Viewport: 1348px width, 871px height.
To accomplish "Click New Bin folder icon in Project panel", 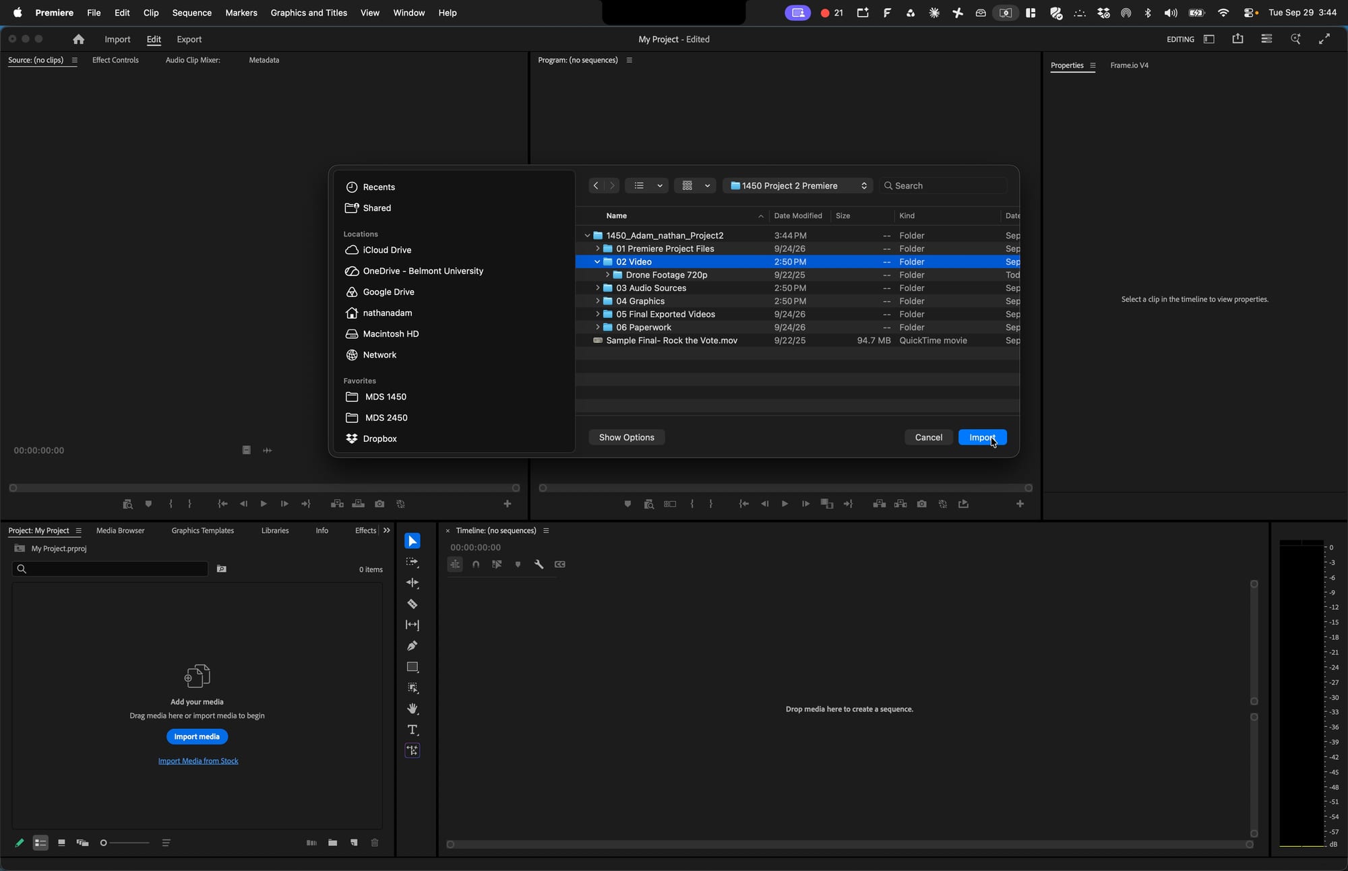I will pos(332,843).
